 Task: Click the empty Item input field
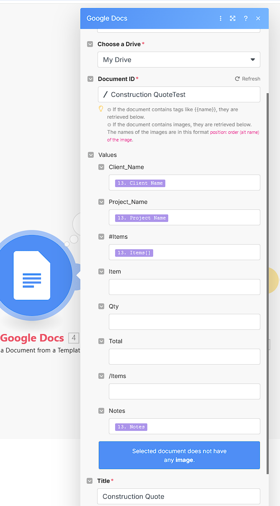pos(184,287)
